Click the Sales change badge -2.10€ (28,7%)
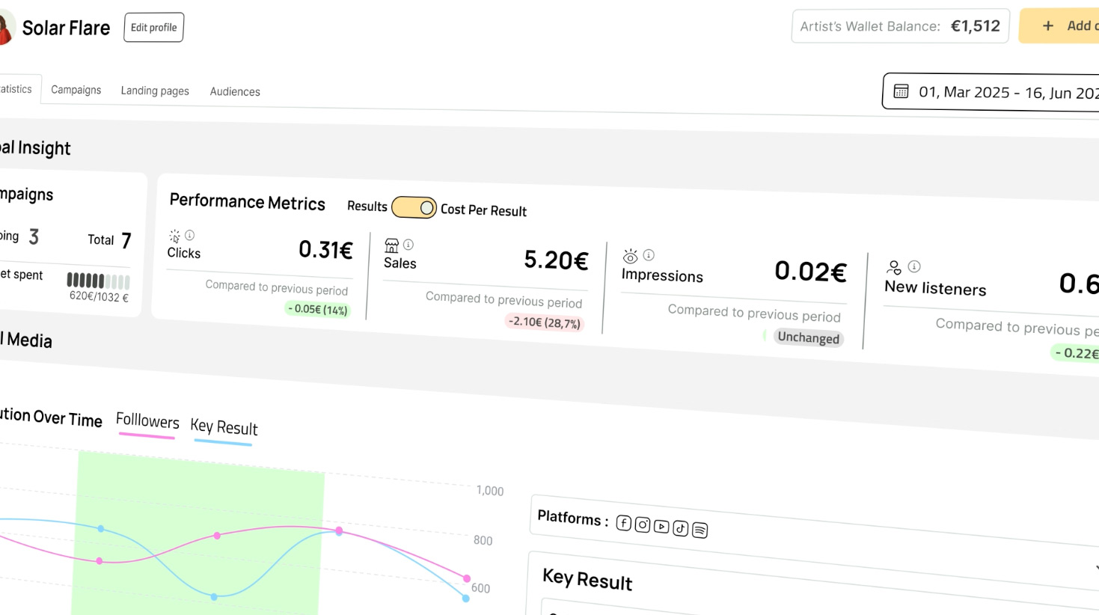 (x=544, y=322)
